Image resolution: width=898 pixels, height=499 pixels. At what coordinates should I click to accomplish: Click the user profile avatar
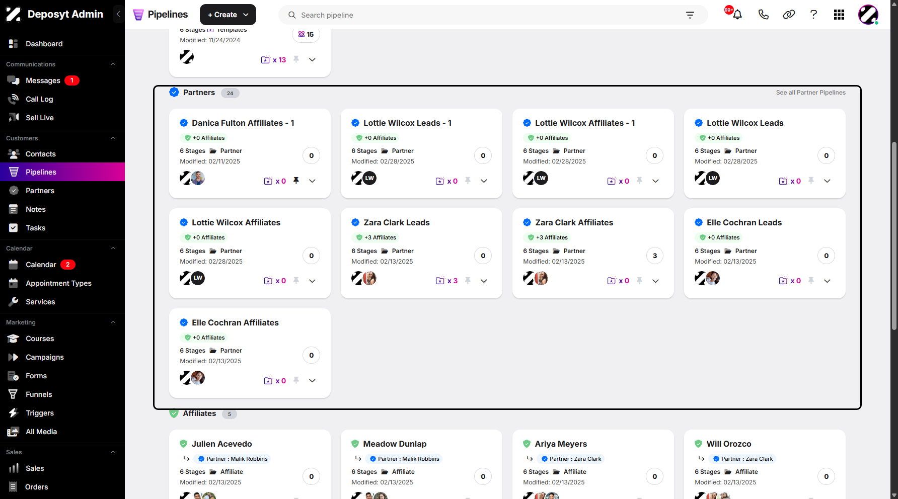point(868,15)
